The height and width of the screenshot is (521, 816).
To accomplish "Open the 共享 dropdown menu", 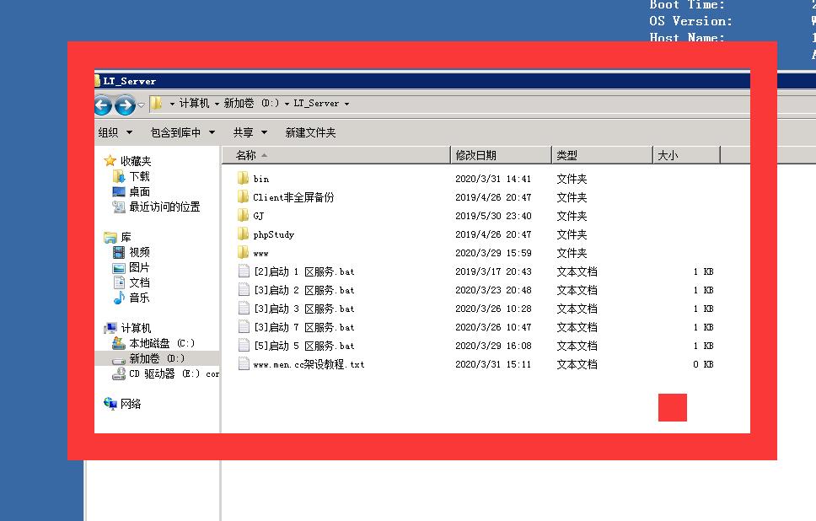I will 250,132.
